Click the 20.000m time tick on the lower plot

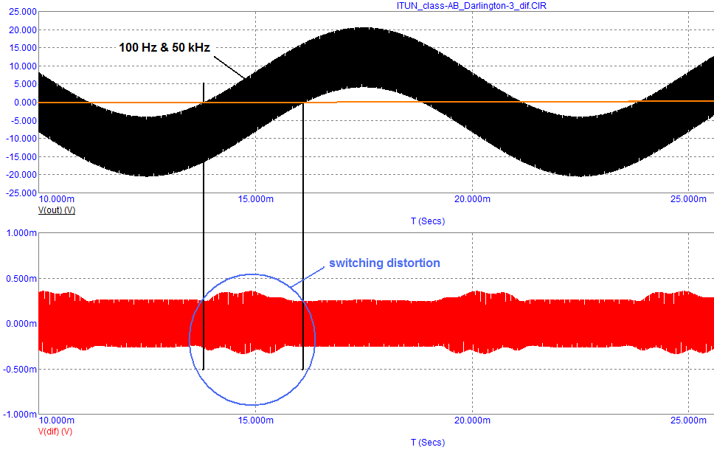472,420
